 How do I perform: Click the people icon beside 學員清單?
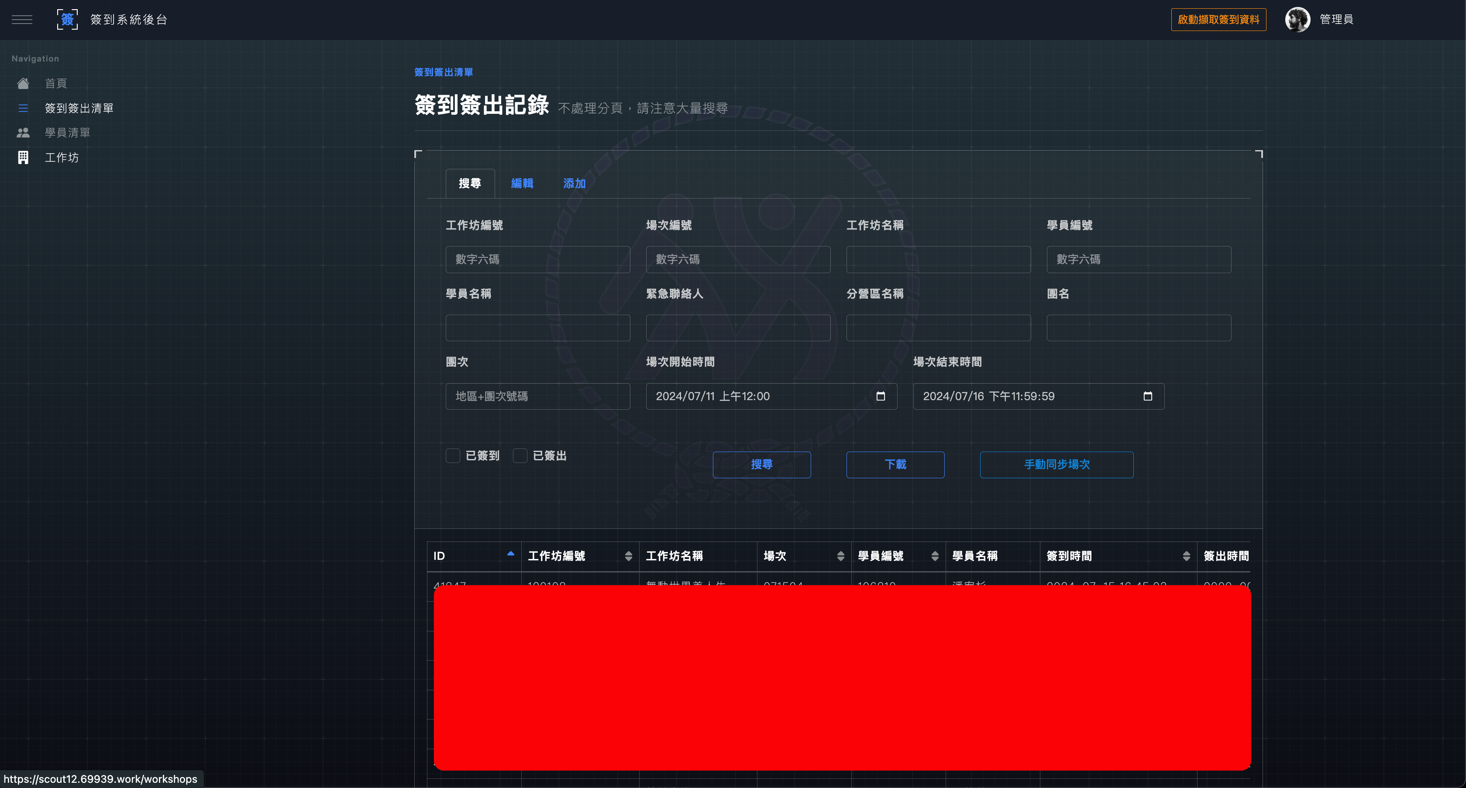point(23,133)
